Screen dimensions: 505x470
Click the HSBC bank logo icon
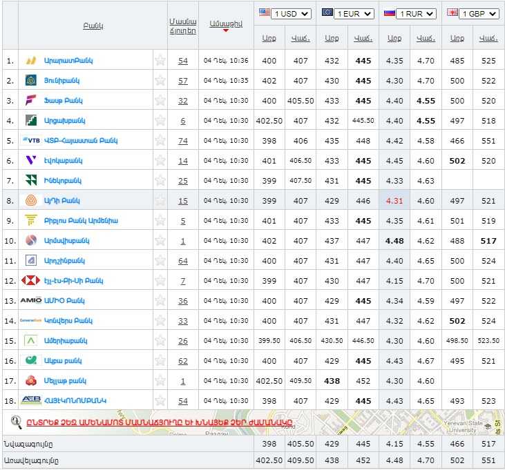(31, 281)
